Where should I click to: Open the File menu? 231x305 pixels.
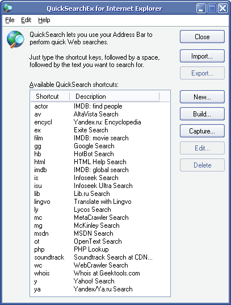click(x=10, y=20)
